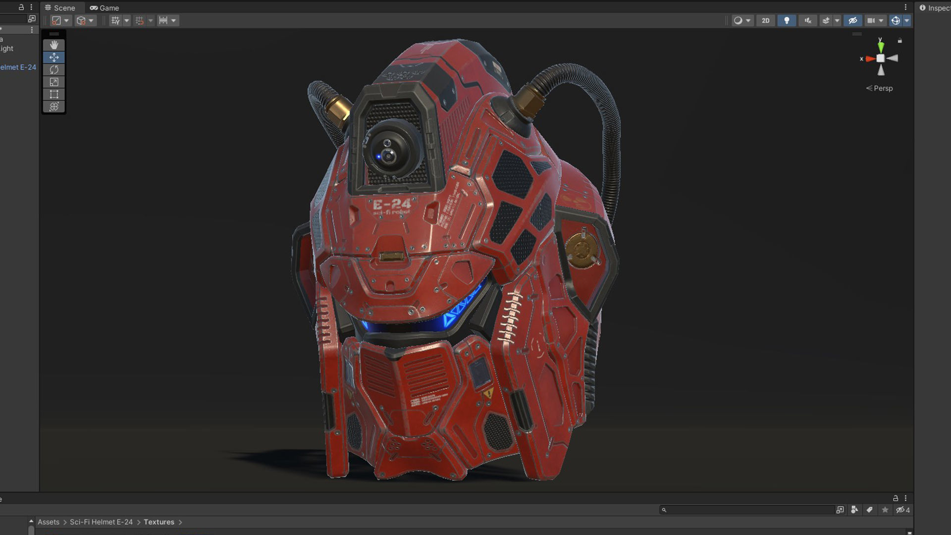Open snap increment settings dropdown
The image size is (951, 535).
point(168,20)
